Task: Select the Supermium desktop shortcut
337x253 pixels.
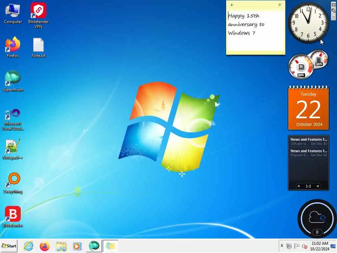Action: point(13,81)
